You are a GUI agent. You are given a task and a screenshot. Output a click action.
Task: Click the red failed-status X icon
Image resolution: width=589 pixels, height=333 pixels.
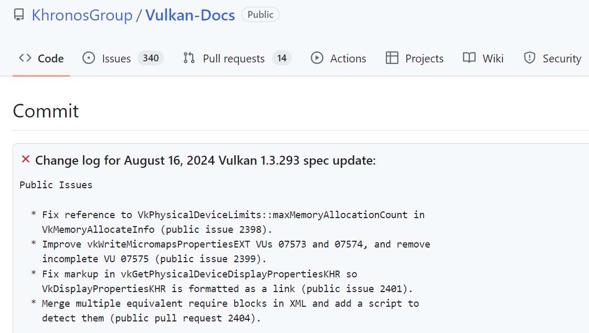[x=25, y=159]
